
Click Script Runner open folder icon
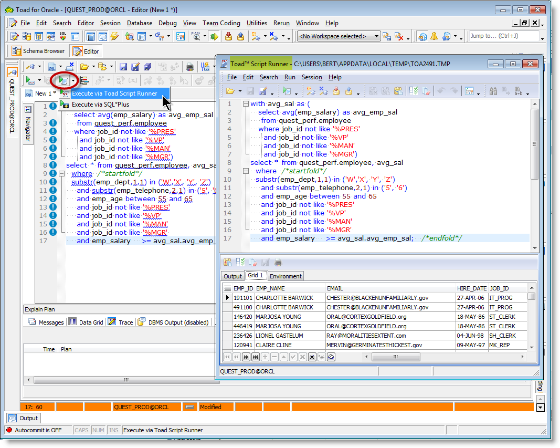click(230, 91)
